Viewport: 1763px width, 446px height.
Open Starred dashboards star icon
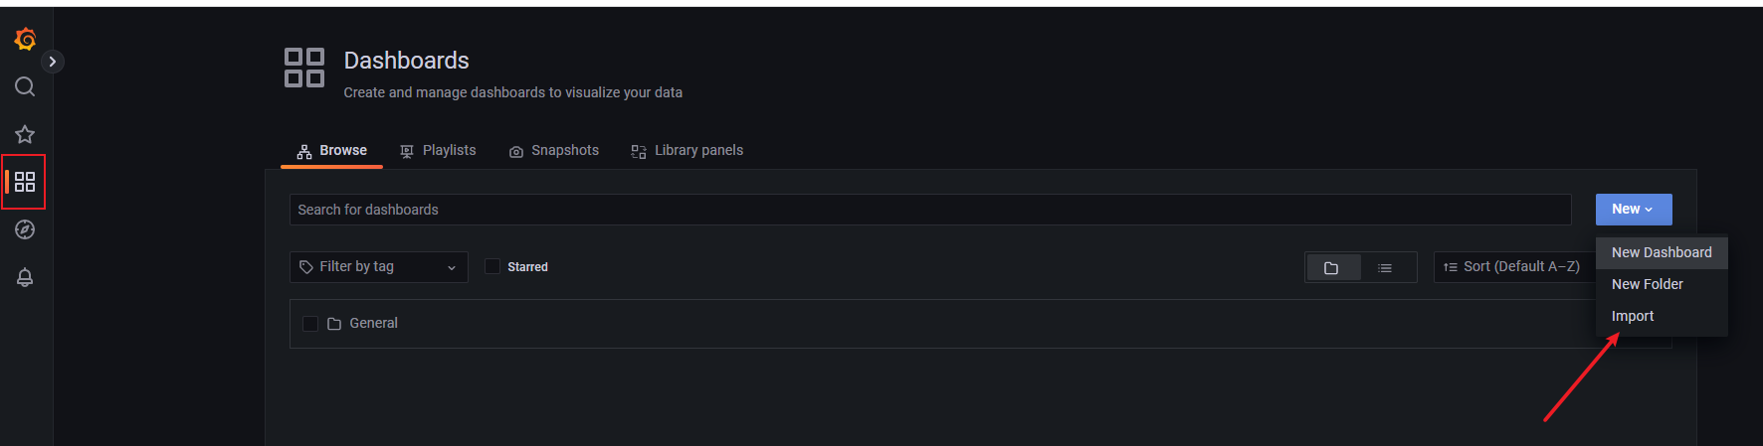(25, 134)
